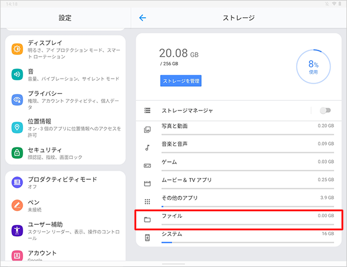The width and height of the screenshot is (347, 267).
Task: Open ストレージマネージャ row
Action: click(238, 110)
